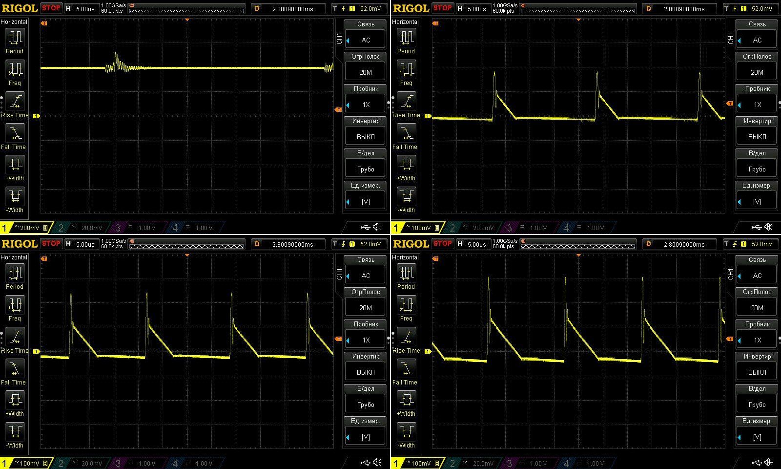Select Fall Time measurement in bottom-right scope
781x469 pixels.
[406, 369]
